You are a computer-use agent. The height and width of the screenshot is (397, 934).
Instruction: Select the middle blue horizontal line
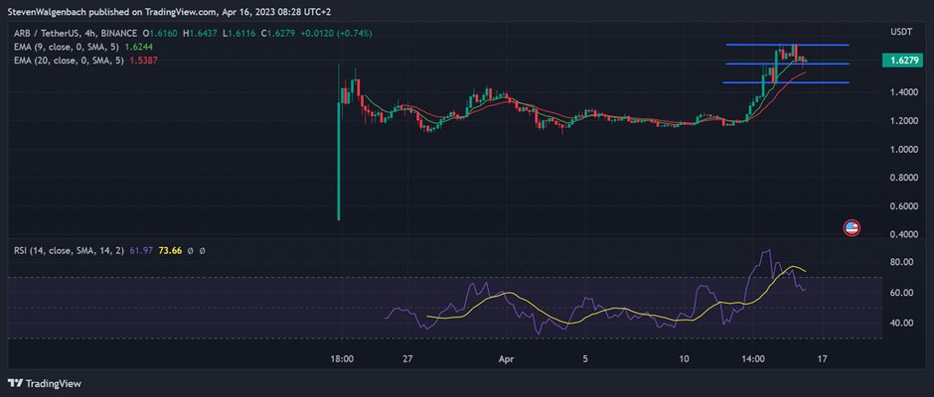[x=787, y=64]
